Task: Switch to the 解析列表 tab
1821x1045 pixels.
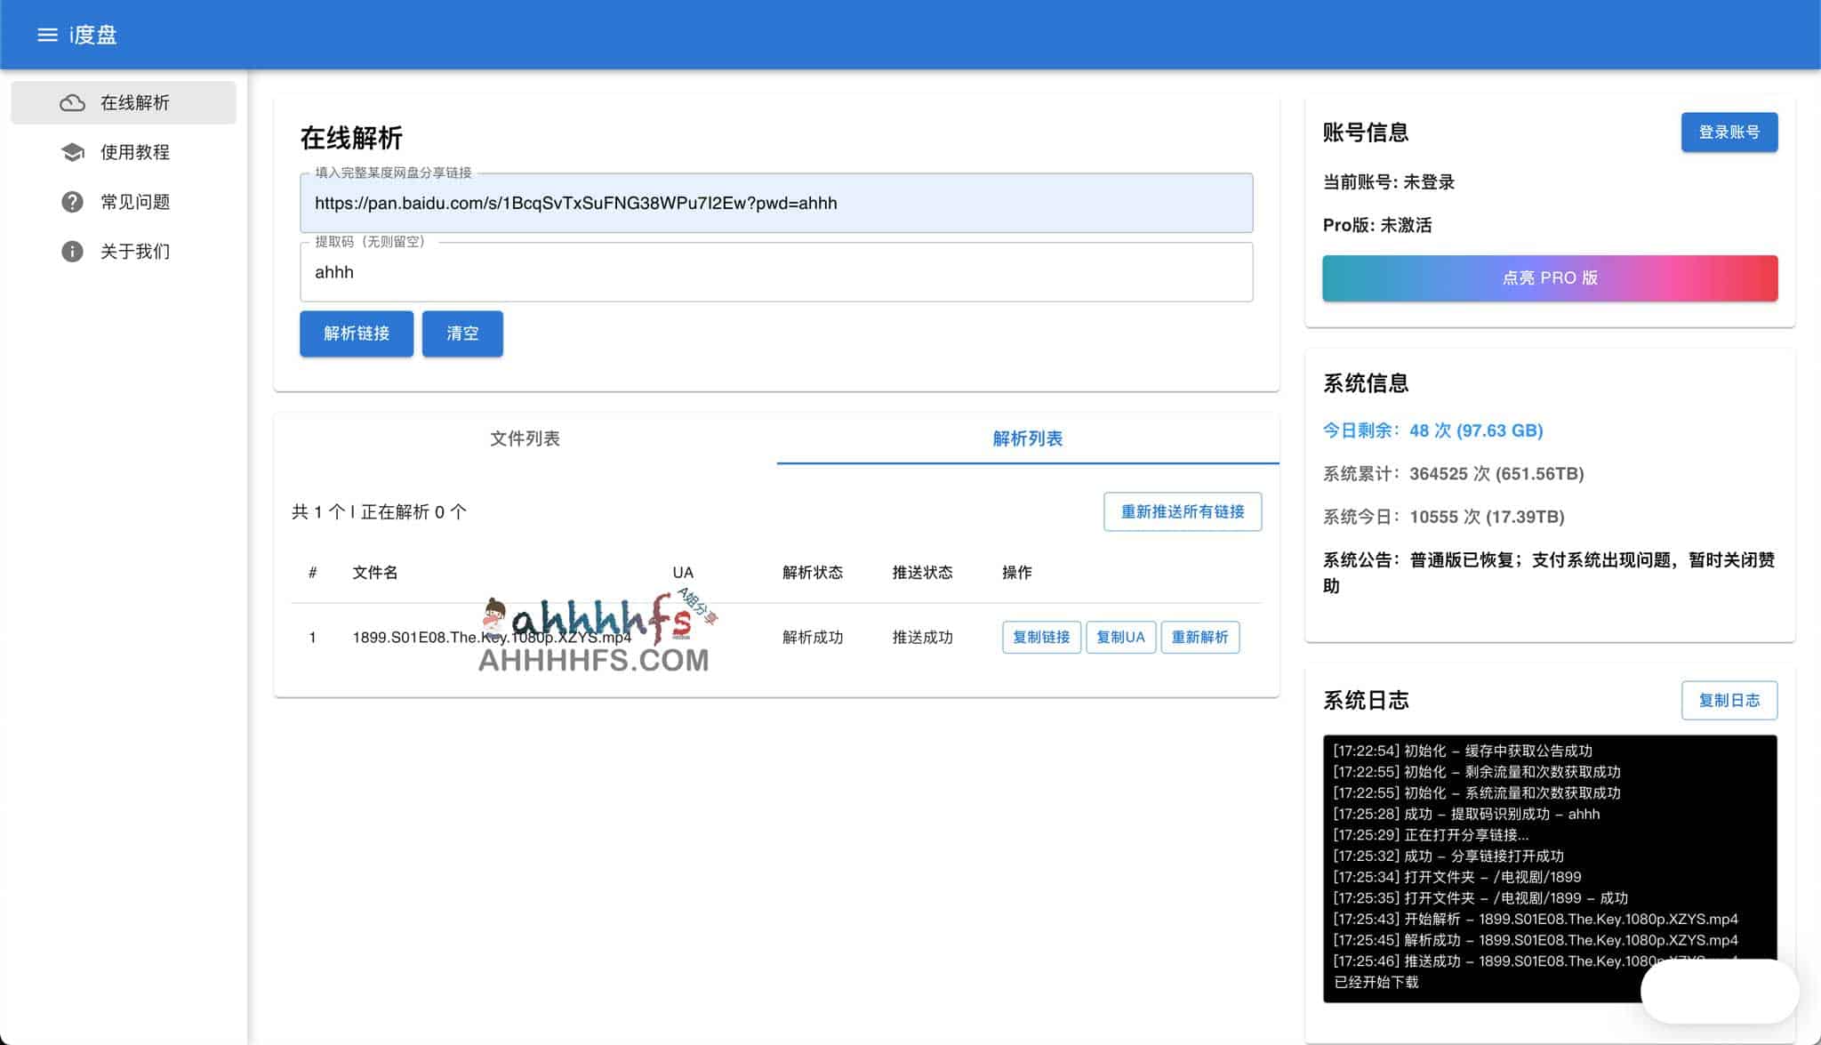Action: [x=1027, y=438]
